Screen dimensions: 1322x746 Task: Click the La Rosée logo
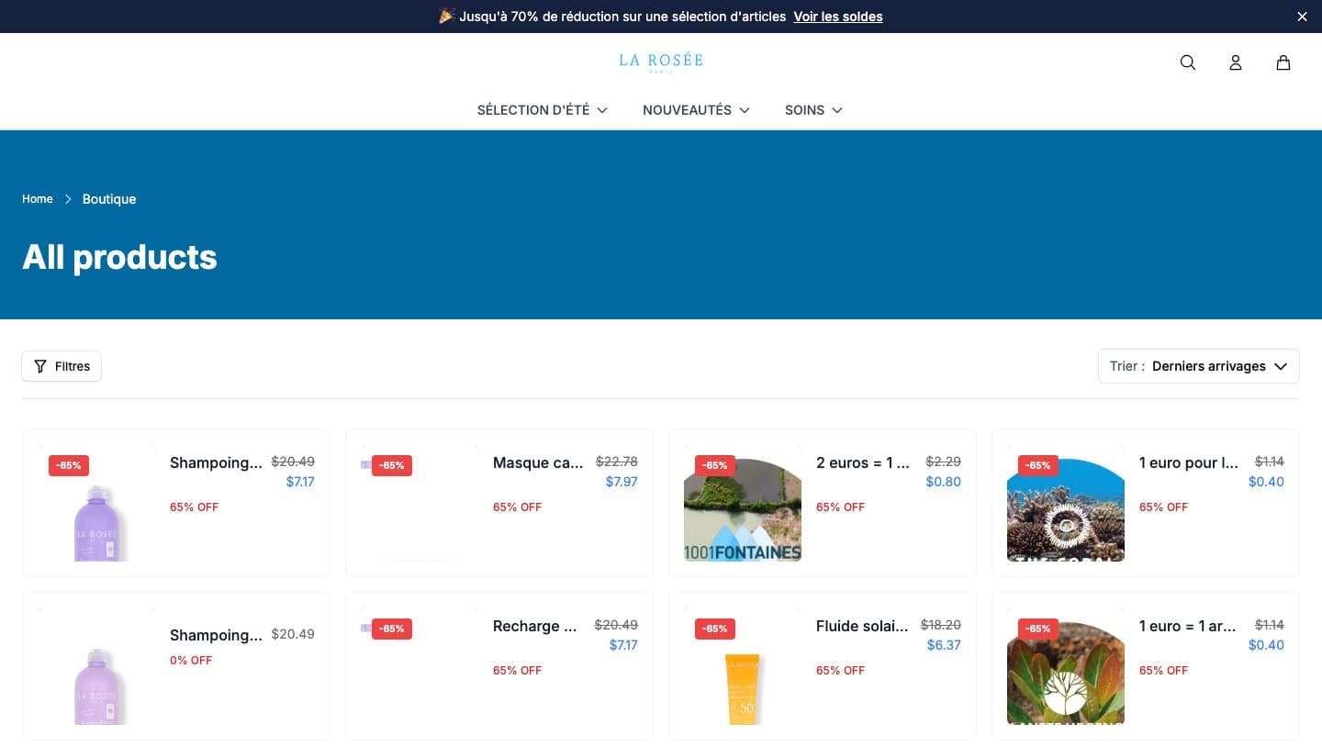(661, 61)
